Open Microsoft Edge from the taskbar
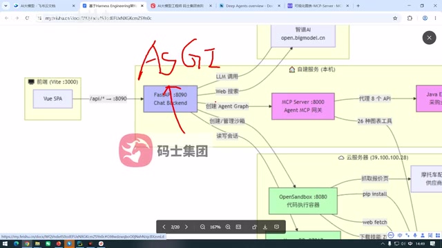 tap(16, 243)
